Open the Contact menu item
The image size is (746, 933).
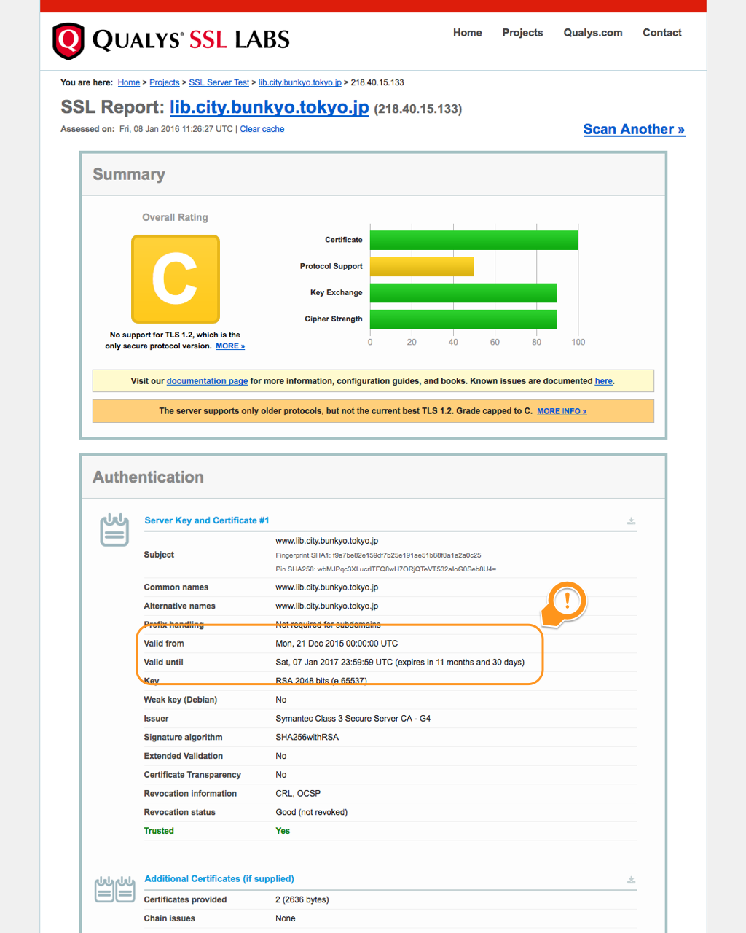662,33
